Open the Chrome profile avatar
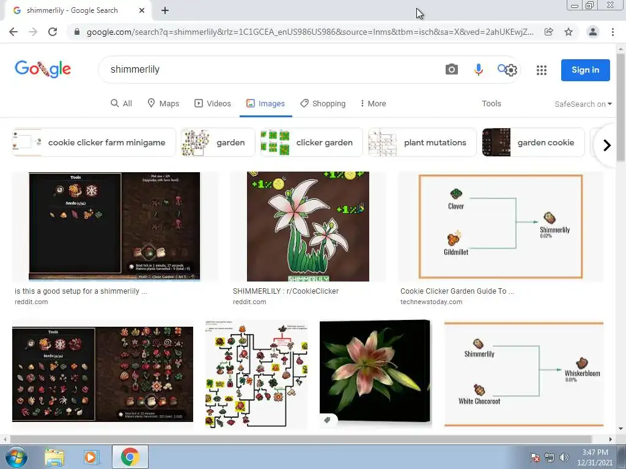 pos(593,32)
